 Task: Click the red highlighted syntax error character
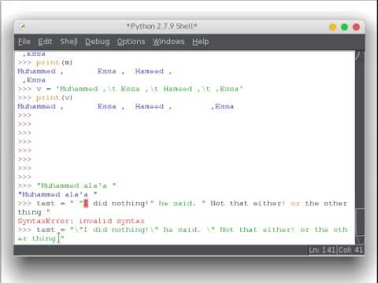click(86, 204)
